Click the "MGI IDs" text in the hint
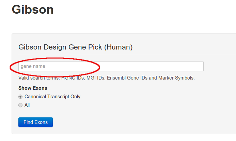 tap(96, 78)
